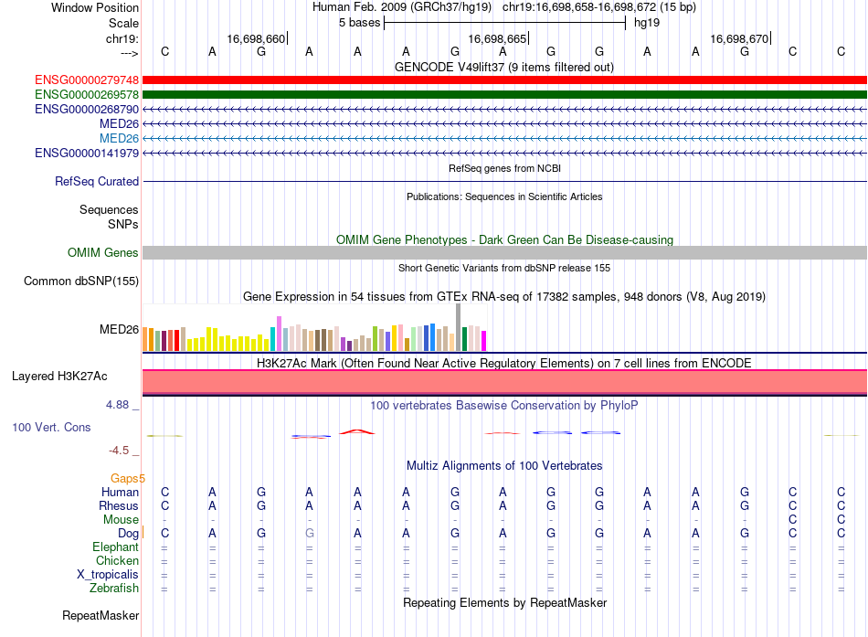Viewport: 868px width, 637px height.
Task: Click the -4.5 conservation lower bound
Action: pos(119,451)
